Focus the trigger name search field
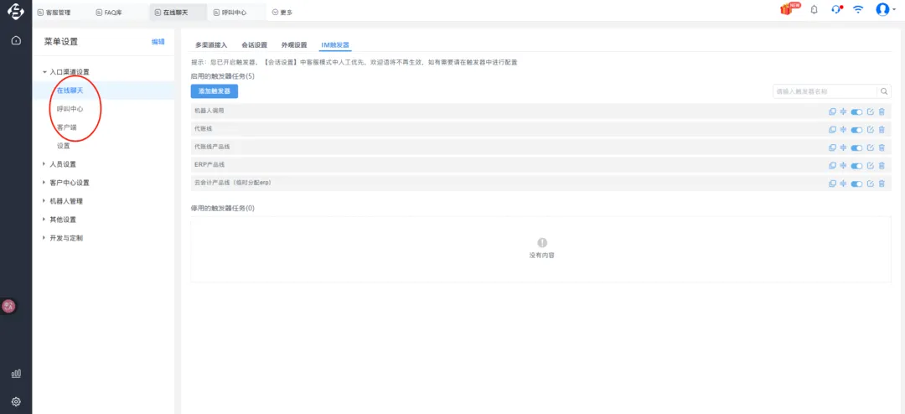 click(x=825, y=91)
